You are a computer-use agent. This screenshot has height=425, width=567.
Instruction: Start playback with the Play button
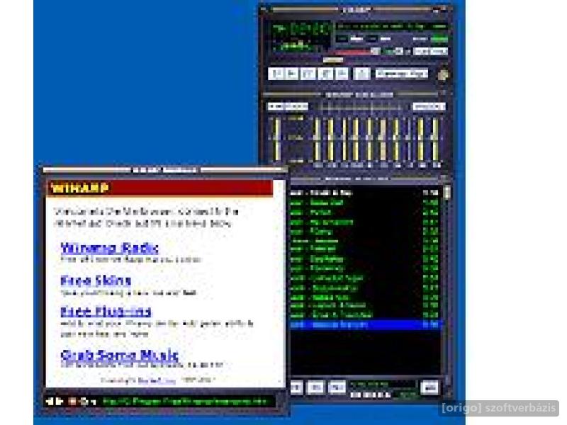[292, 74]
